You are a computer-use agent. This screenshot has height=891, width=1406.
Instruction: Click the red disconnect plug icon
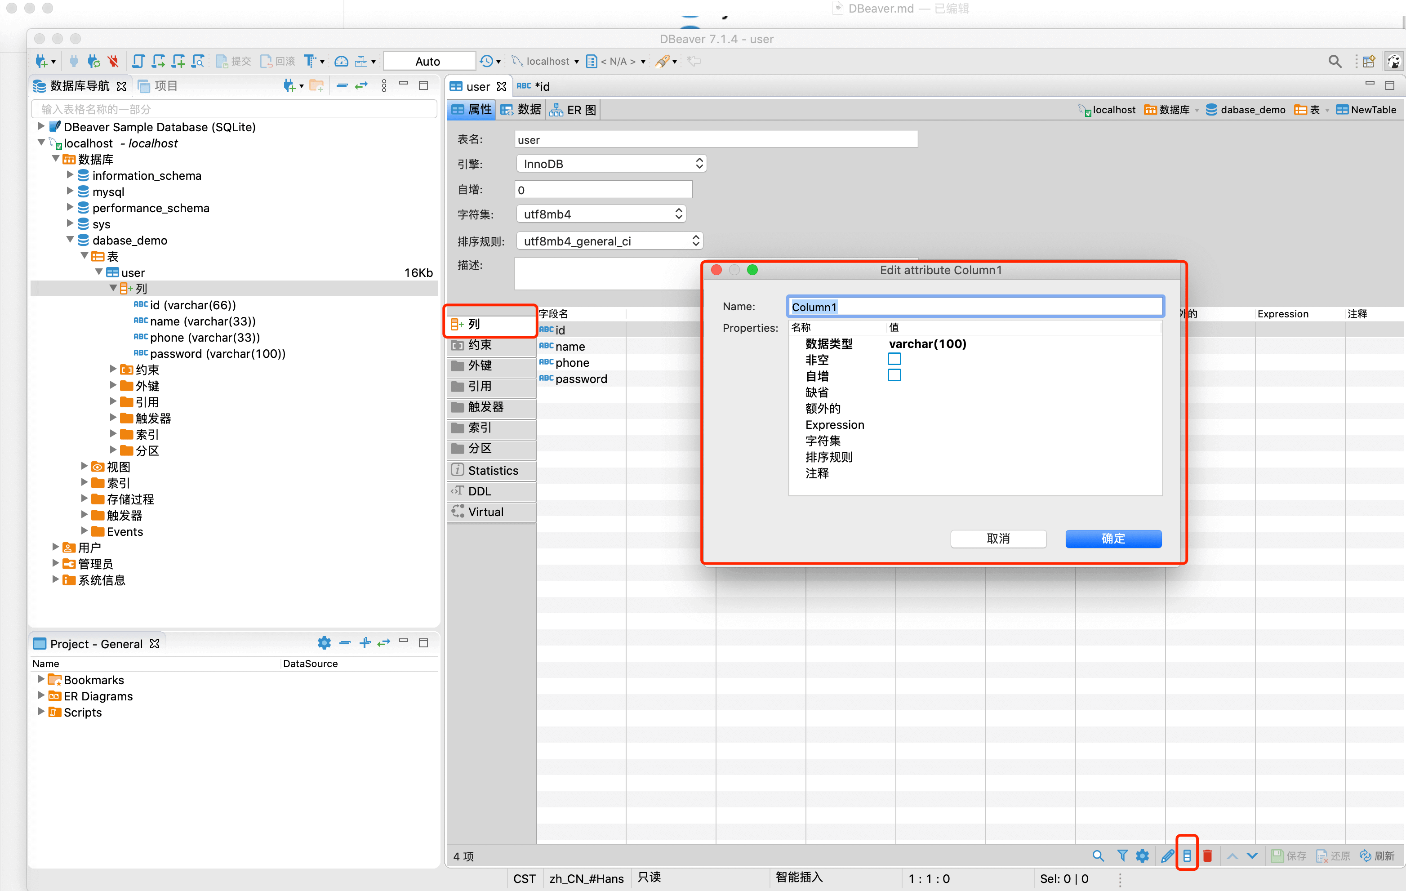[x=113, y=61]
